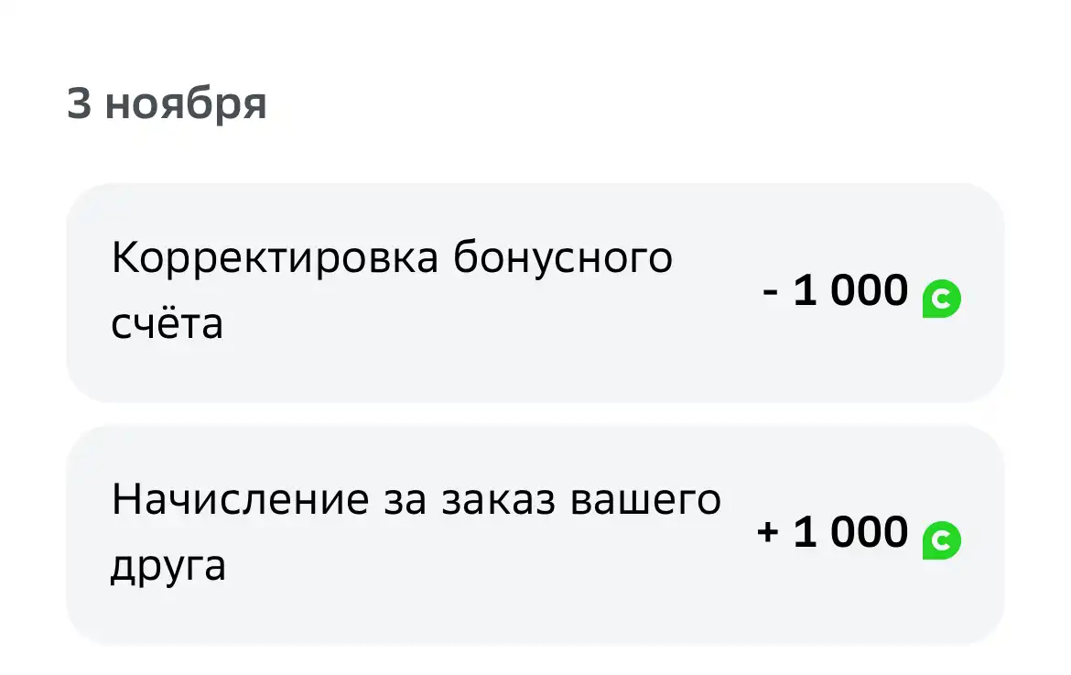Click the minus sign before 1 000
Screen dimensions: 1071x675
click(770, 293)
